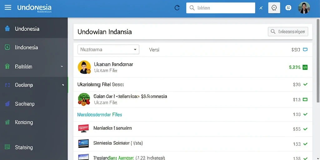Viewport: 320px width, 160px height.
Task: Open the Naroldcodemdar Files link
Action: point(100,115)
